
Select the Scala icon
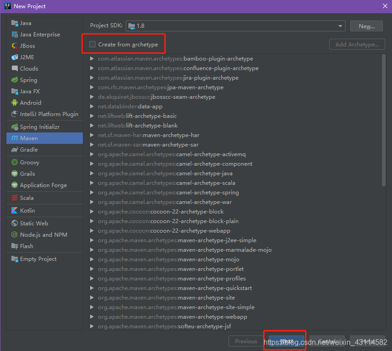point(15,198)
